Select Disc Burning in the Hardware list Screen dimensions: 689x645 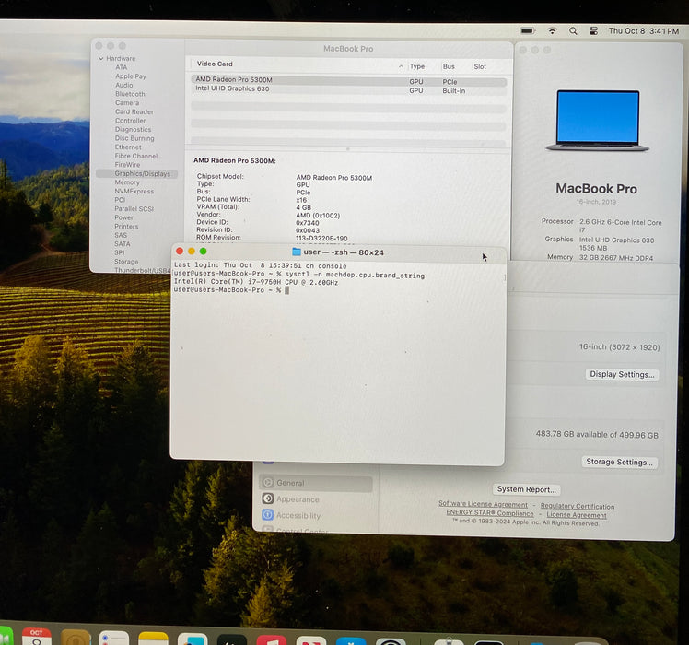[x=134, y=138]
